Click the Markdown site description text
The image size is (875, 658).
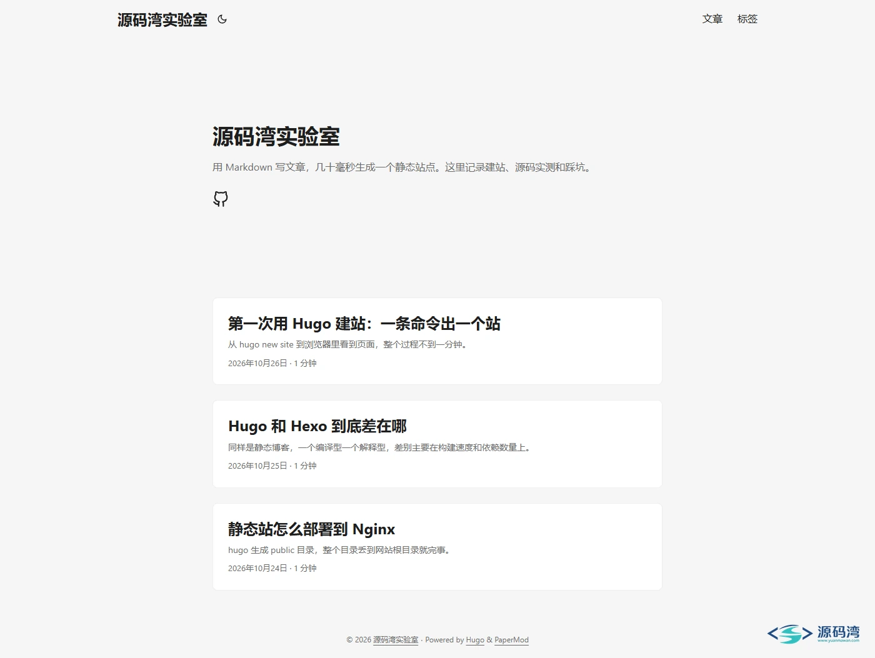tap(402, 167)
